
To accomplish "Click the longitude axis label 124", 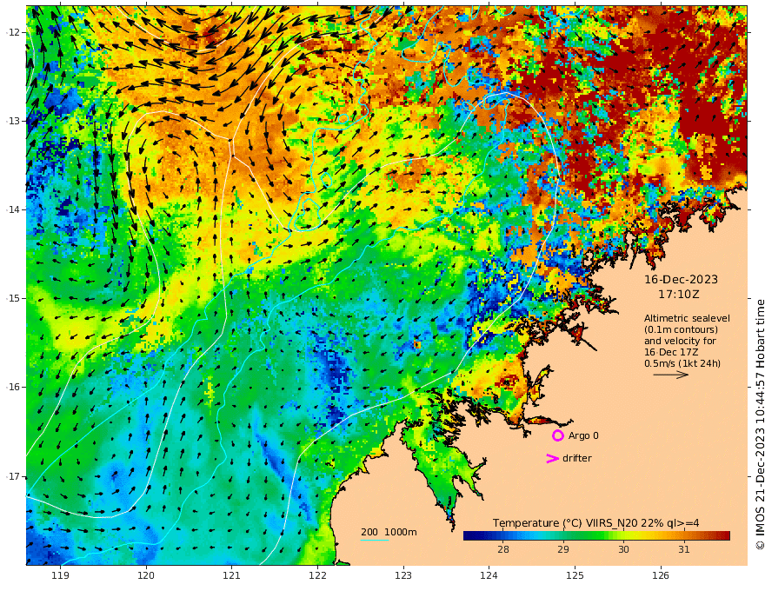I will (489, 575).
